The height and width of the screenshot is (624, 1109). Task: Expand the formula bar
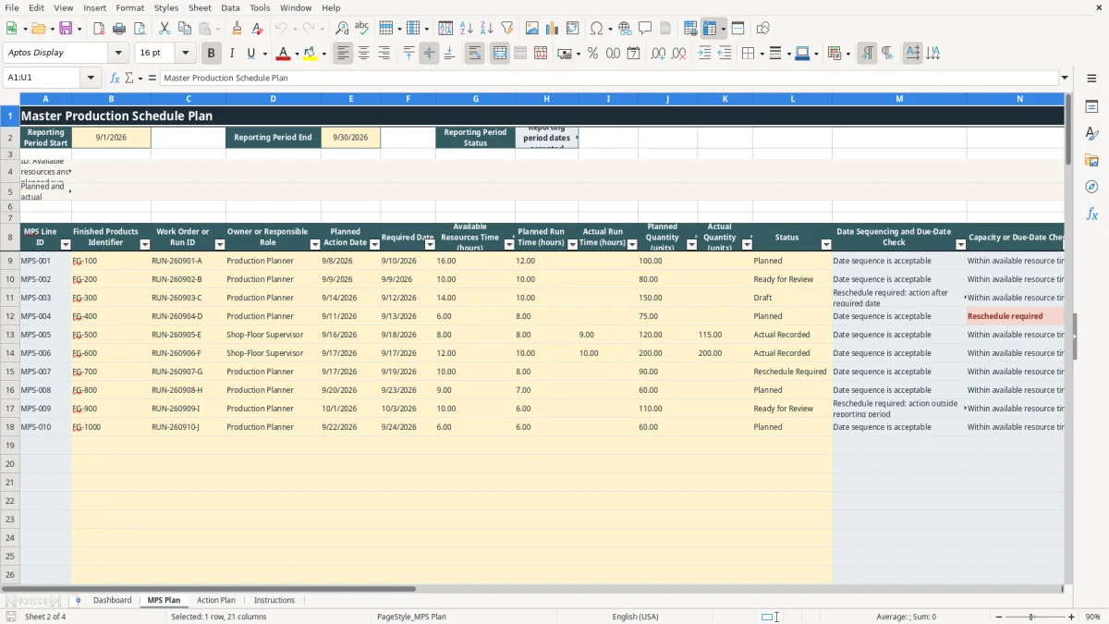point(1065,78)
